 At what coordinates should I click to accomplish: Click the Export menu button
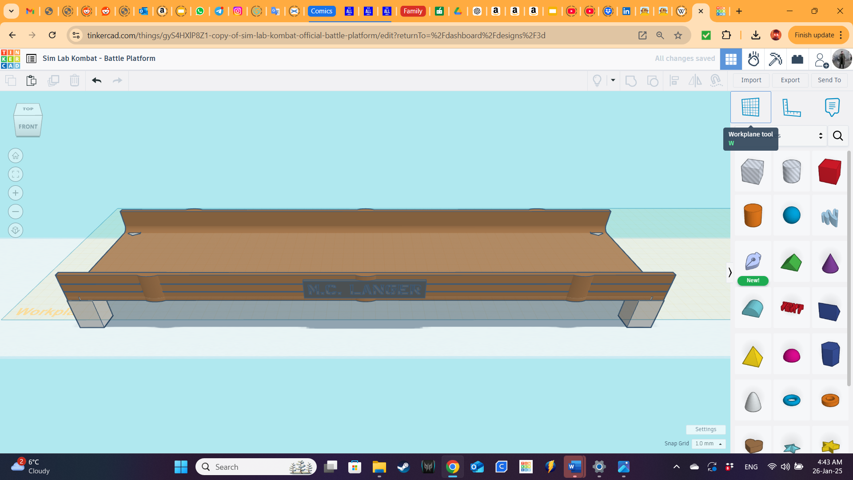[790, 80]
